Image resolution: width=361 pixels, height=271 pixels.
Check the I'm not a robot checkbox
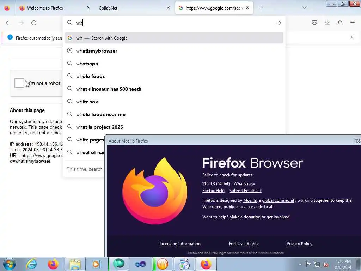(19, 83)
